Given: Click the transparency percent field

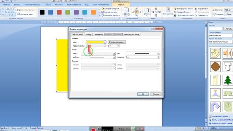Looking at the screenshot, I should point(112,46).
